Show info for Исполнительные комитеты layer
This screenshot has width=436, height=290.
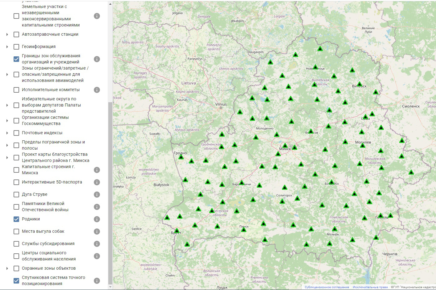(x=97, y=90)
